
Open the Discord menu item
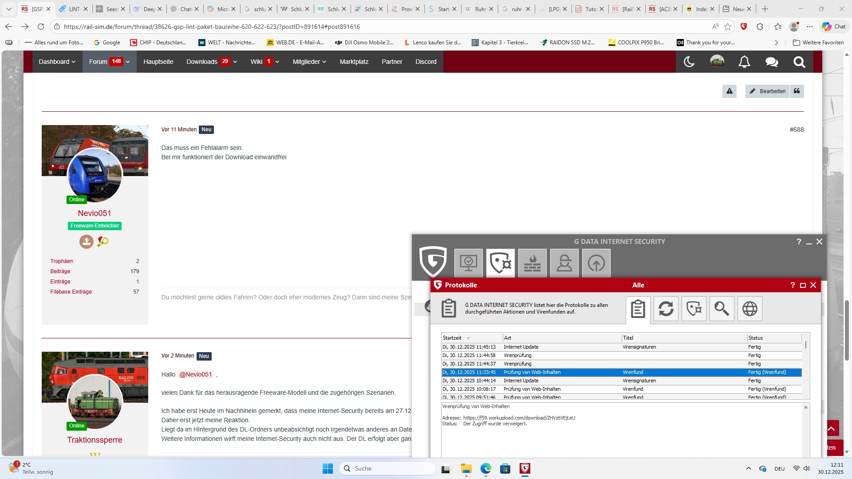pyautogui.click(x=426, y=62)
